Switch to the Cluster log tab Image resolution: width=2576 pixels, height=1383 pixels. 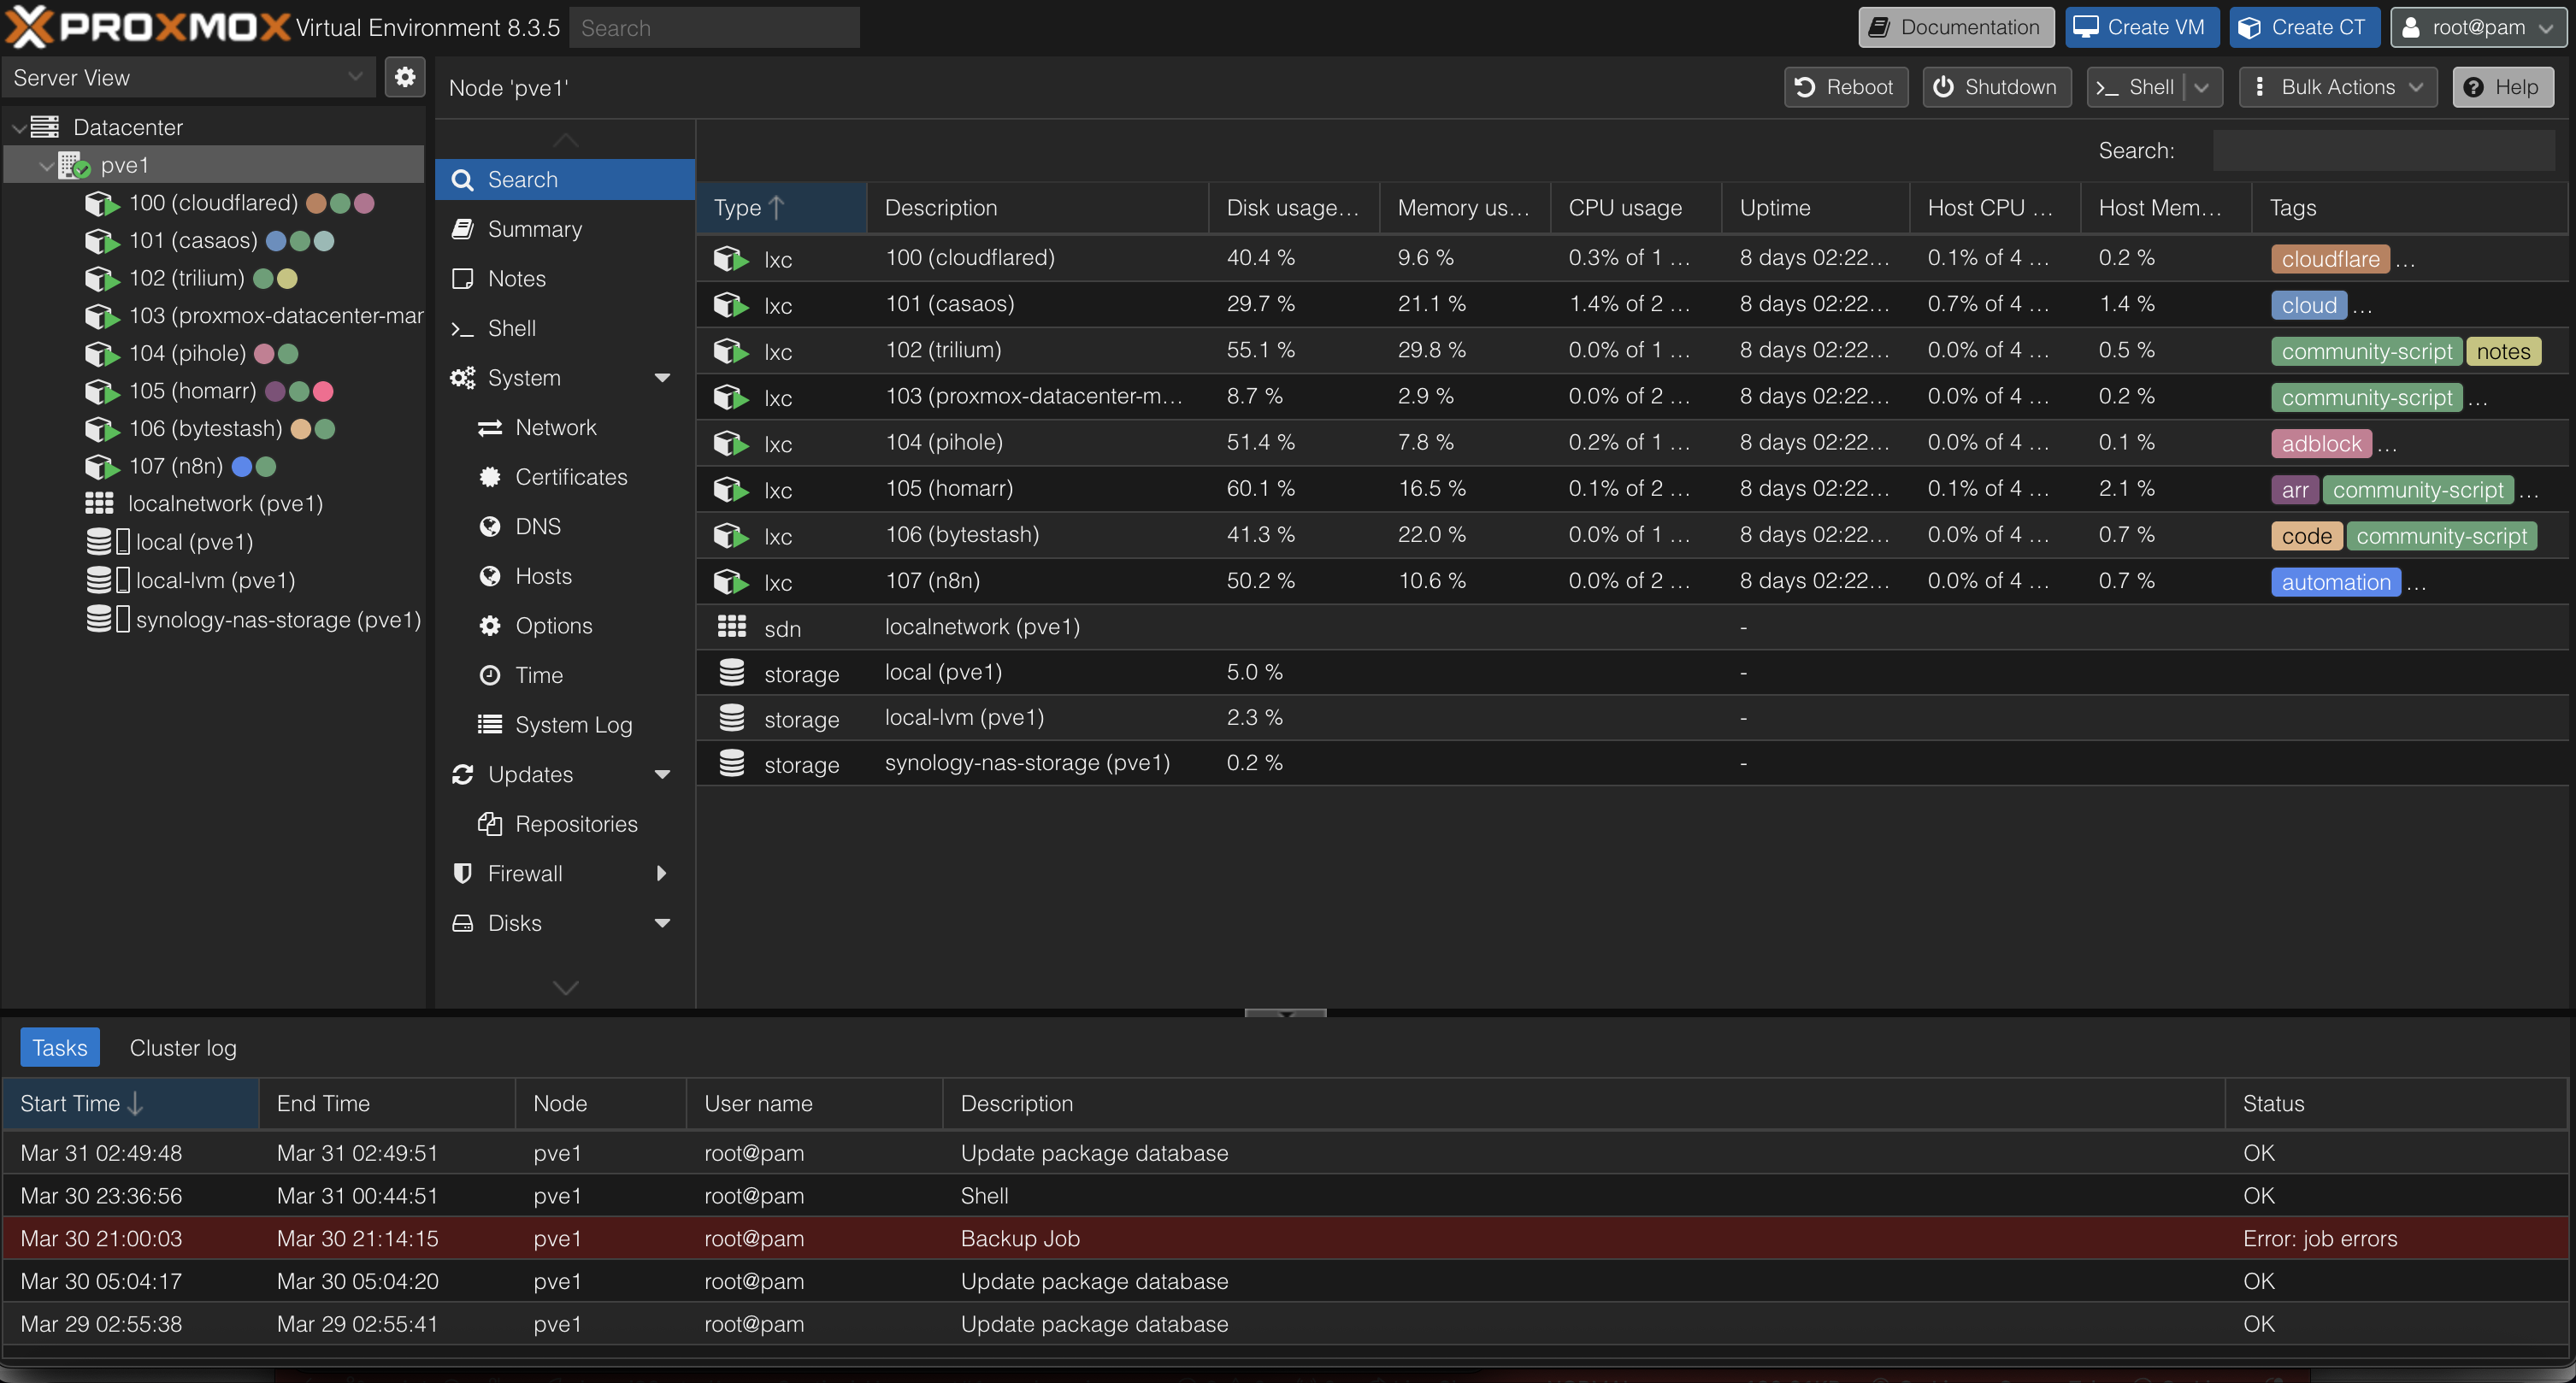click(x=183, y=1047)
